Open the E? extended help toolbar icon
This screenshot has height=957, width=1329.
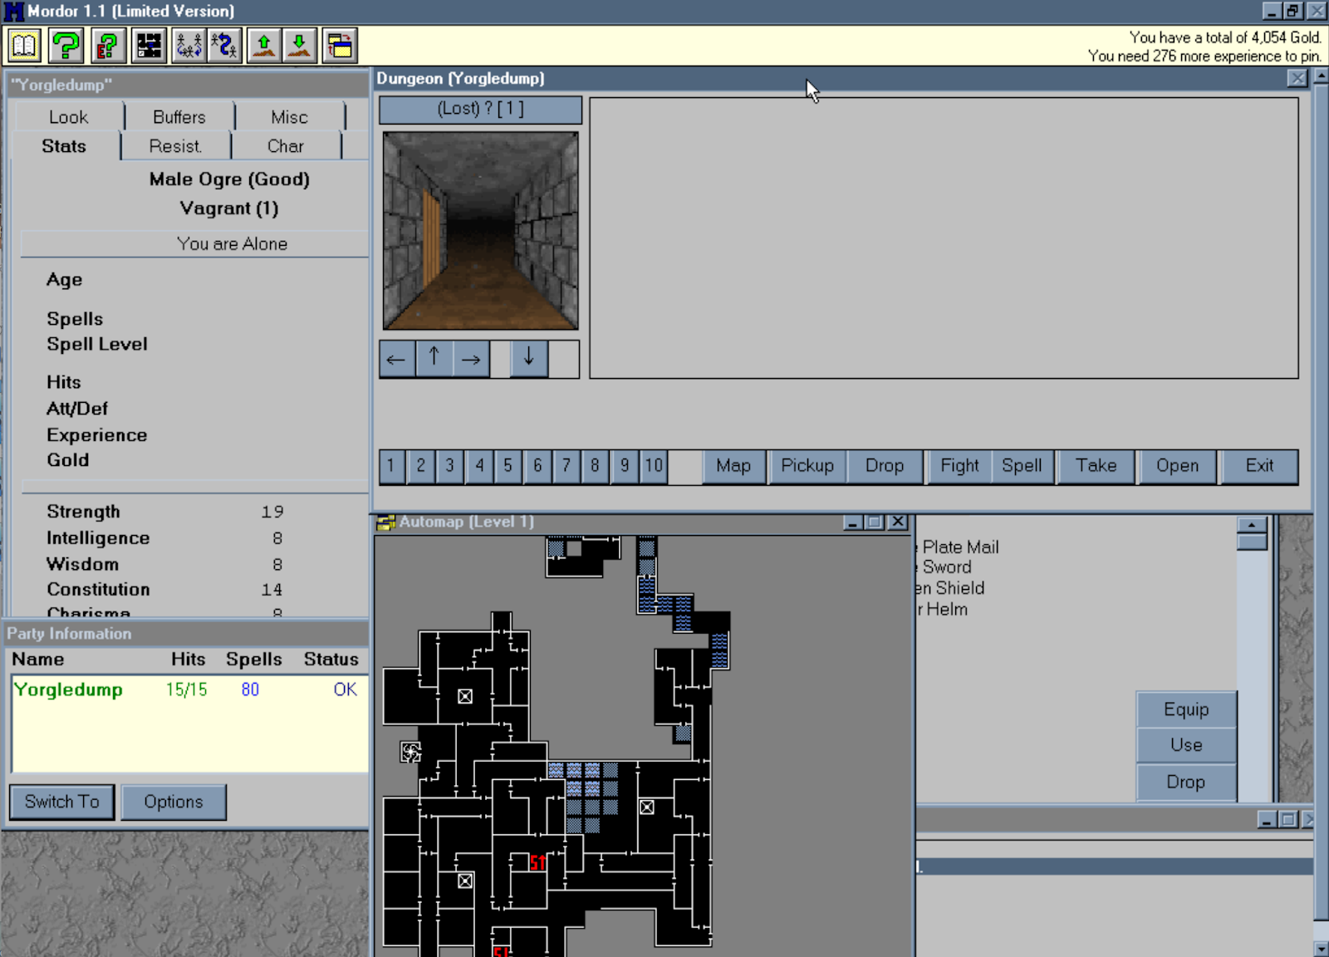click(108, 46)
